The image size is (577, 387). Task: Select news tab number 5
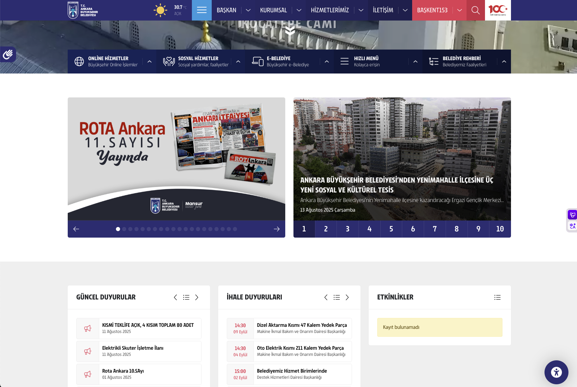(x=391, y=229)
